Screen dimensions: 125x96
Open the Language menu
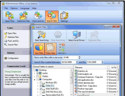tap(25, 8)
